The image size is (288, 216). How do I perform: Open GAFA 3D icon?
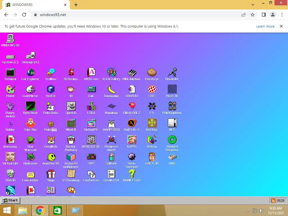pos(152,159)
